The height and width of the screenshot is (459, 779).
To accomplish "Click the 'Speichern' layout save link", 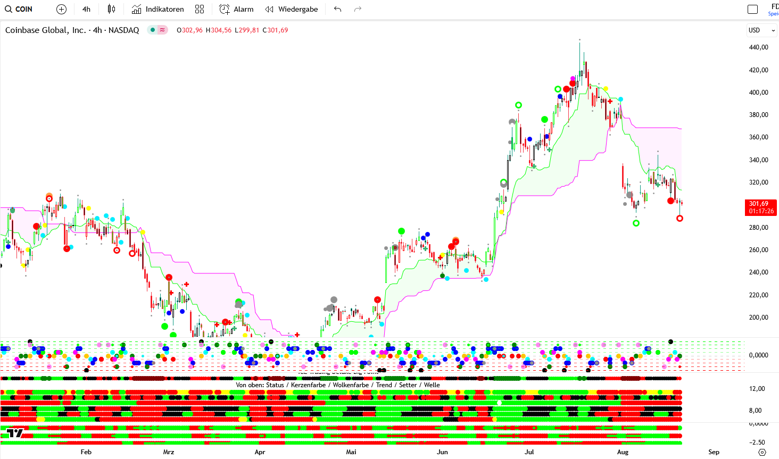I will (773, 14).
